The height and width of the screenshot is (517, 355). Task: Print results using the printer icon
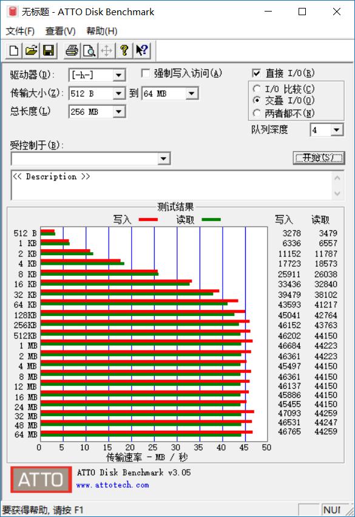(x=72, y=51)
